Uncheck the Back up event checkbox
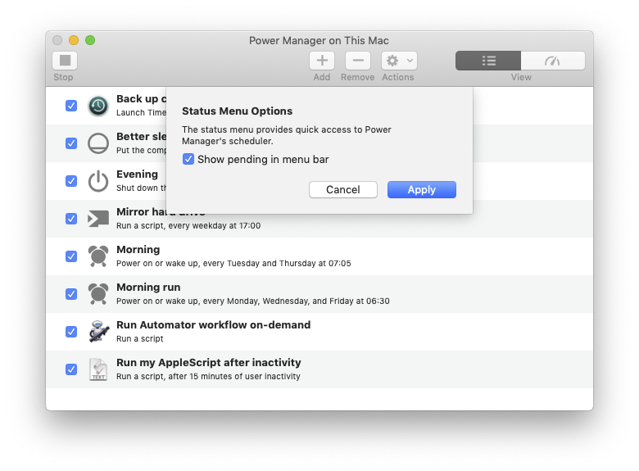 click(x=71, y=106)
